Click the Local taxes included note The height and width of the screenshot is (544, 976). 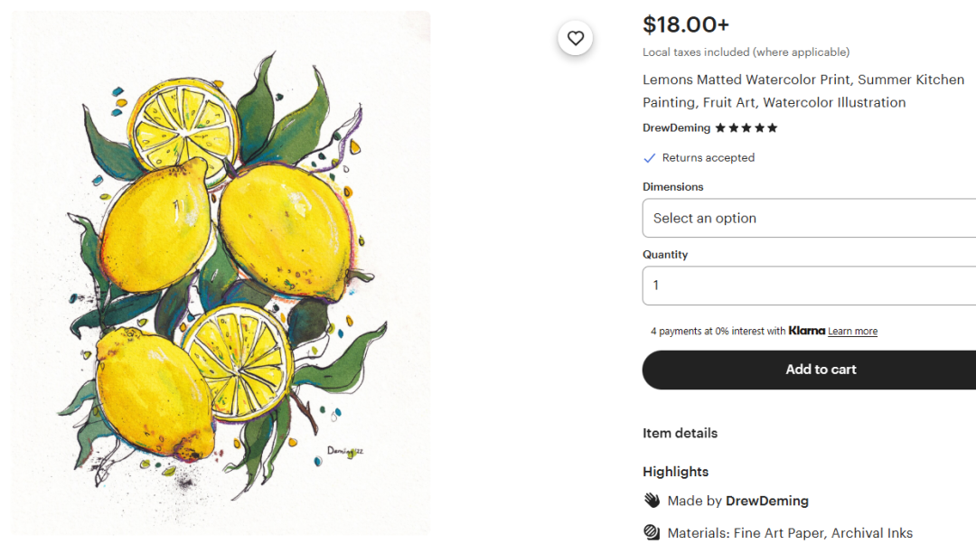746,52
